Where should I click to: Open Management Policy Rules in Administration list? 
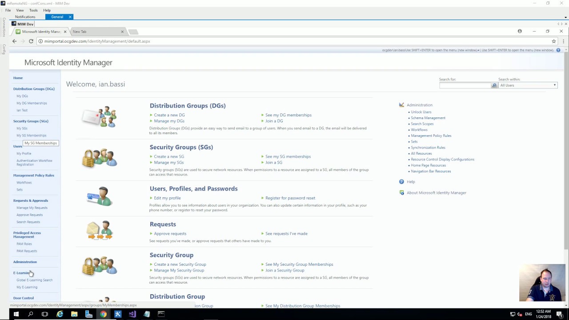pos(431,136)
